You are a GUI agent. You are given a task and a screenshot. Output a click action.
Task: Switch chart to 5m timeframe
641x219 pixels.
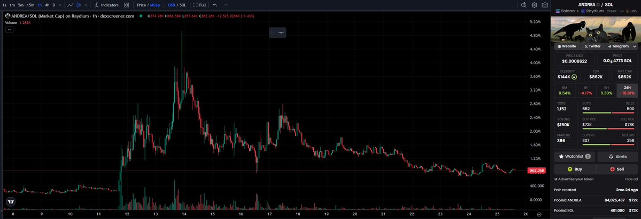[x=20, y=5]
